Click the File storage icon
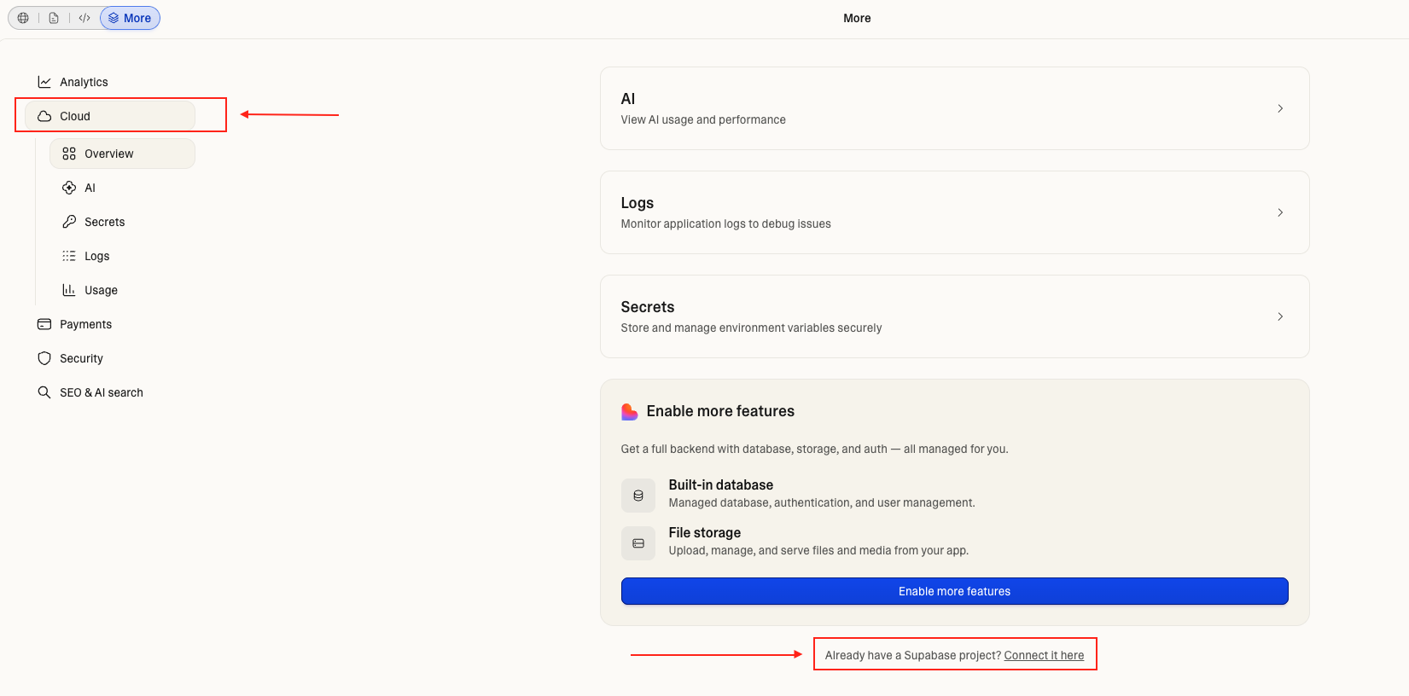 [638, 543]
